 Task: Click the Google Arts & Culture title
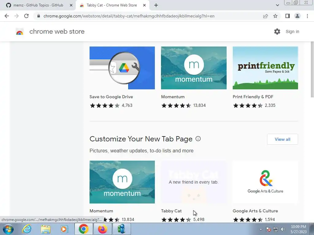255,211
